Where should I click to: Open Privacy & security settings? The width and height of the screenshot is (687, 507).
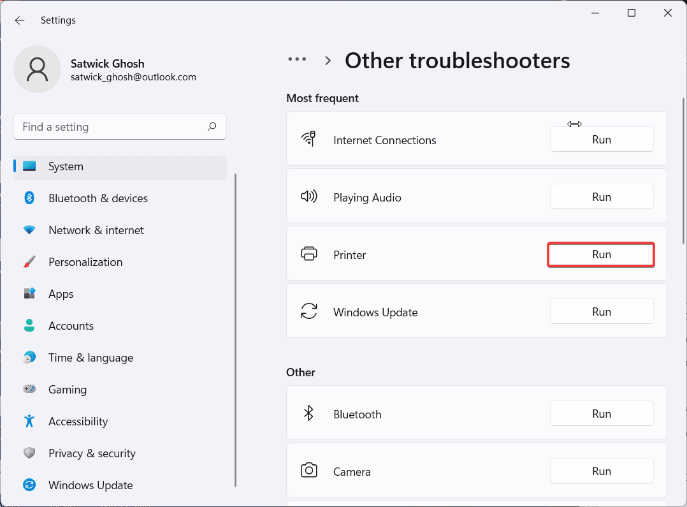120,453
